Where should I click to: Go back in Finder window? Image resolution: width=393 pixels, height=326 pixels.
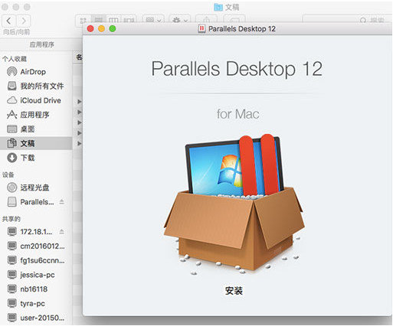9,21
